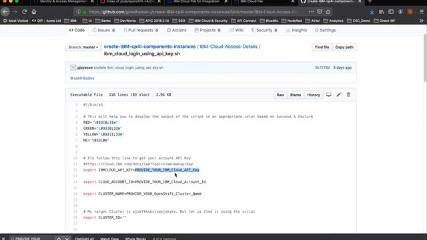Open commit hash 3bf278d
The image size is (427, 240).
[322, 67]
